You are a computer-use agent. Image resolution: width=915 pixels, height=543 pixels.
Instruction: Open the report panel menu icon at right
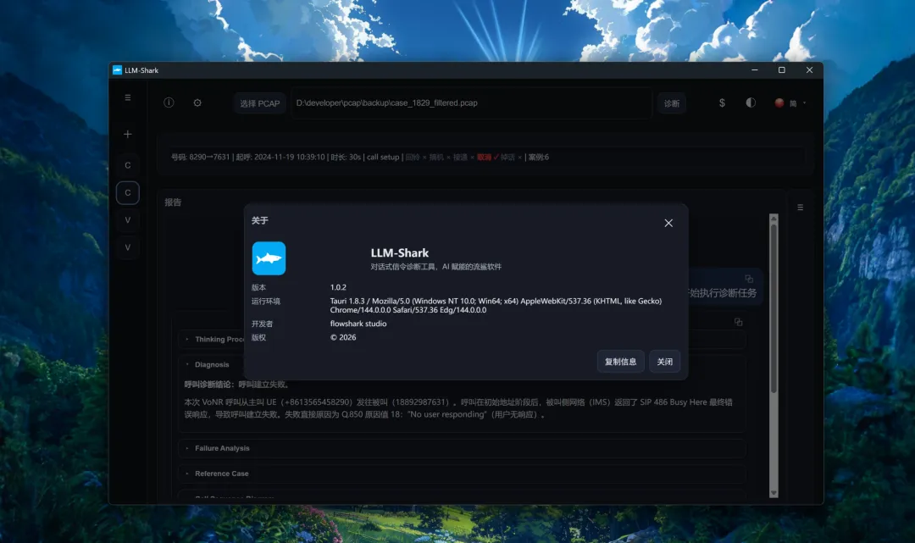[800, 207]
